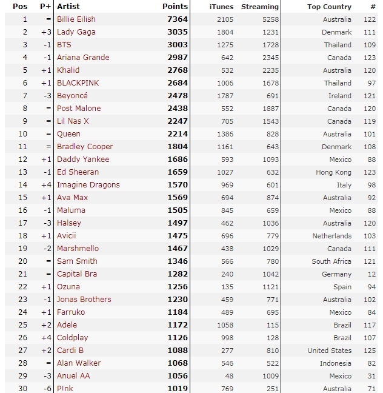Click the Capital Bra link

pyautogui.click(x=77, y=274)
